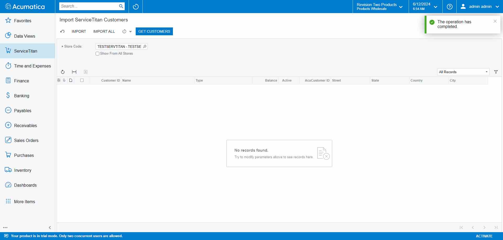Screen dimensions: 503x240
Task: Go to previous page of grid
Action: (473, 227)
